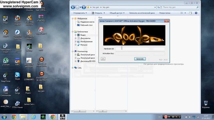The height and width of the screenshot is (120, 214).
Task: Open Dimitri Vegas & Like Mike audio file
Action: click(41, 76)
